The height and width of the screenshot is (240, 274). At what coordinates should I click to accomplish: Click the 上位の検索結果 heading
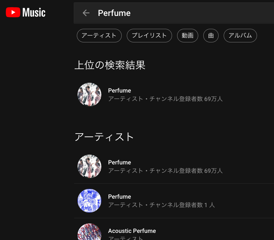110,65
